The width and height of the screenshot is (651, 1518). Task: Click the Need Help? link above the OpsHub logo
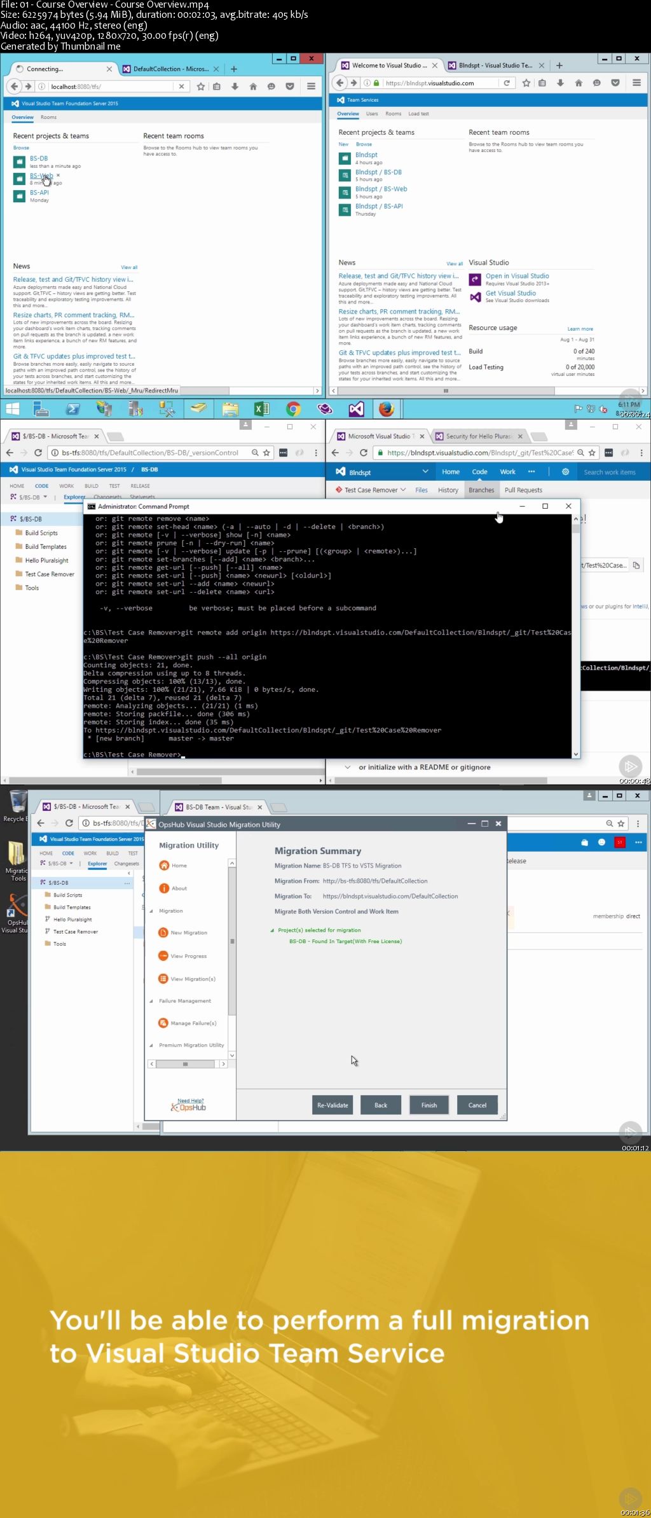(x=191, y=1100)
